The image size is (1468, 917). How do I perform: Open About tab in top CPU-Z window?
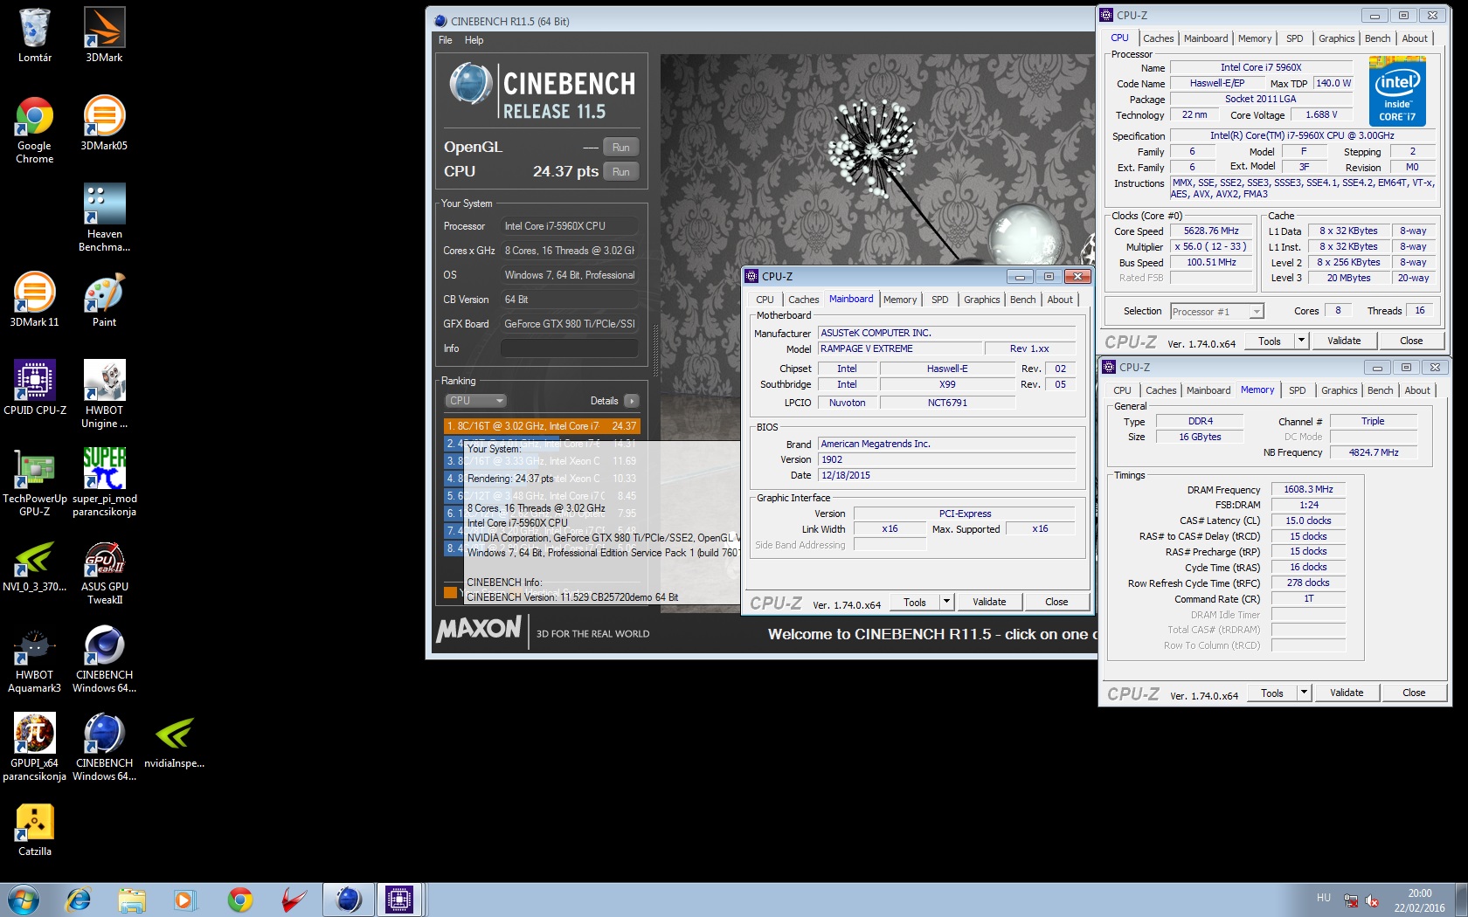click(x=1415, y=38)
